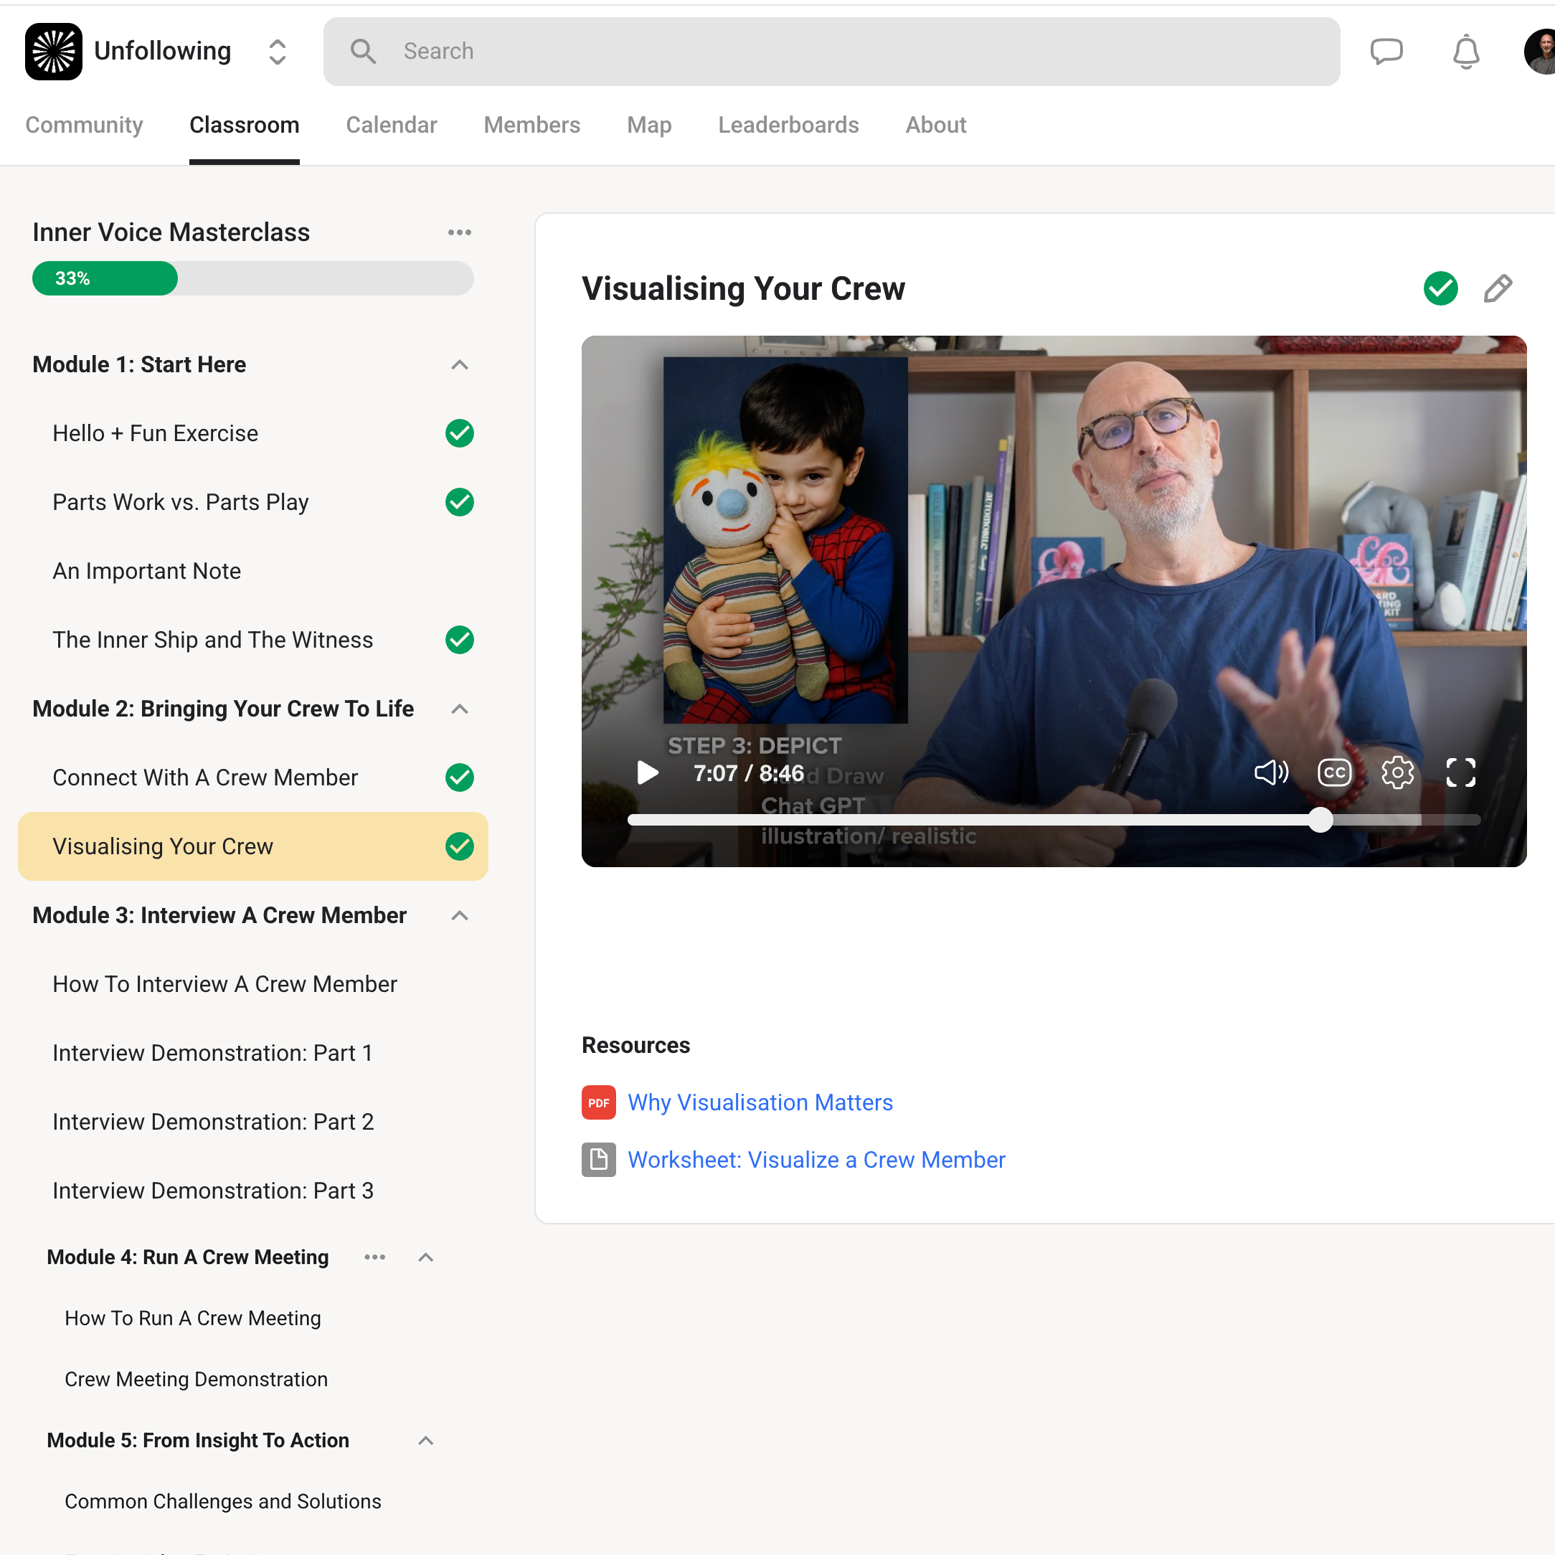Toggle the green check beside the lesson title
Viewport: 1555px width, 1555px height.
(1440, 288)
